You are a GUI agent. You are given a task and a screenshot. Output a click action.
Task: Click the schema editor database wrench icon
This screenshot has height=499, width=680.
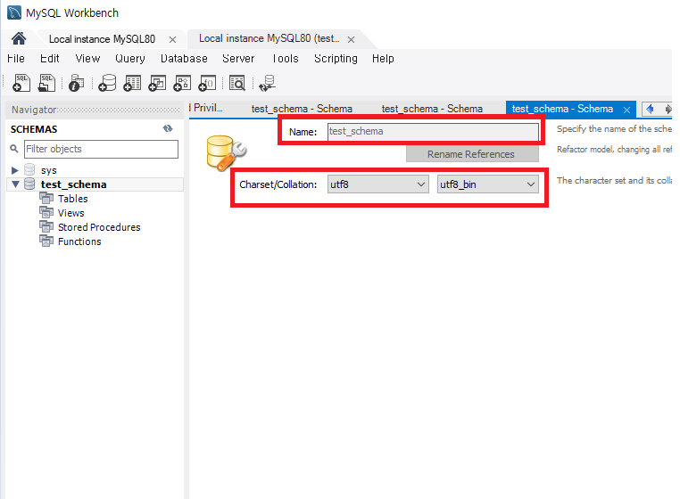tap(226, 152)
